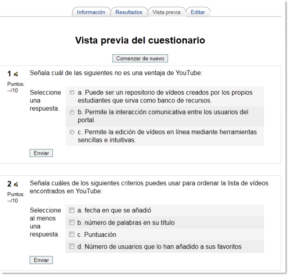Click the 'Vista previa del cuestionario' heading
Screen dimensions: 288x275
pyautogui.click(x=140, y=40)
